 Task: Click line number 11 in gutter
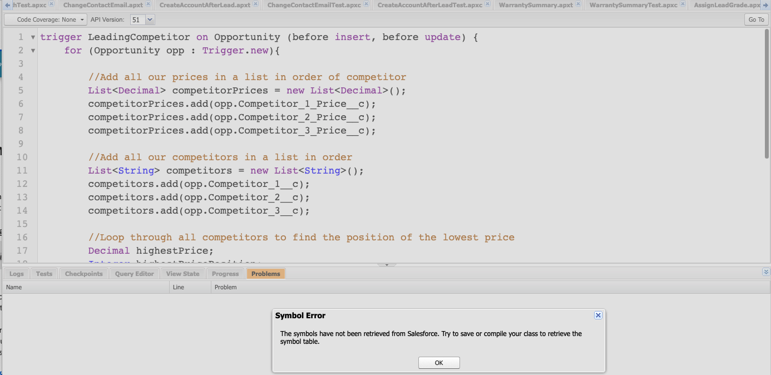click(21, 171)
